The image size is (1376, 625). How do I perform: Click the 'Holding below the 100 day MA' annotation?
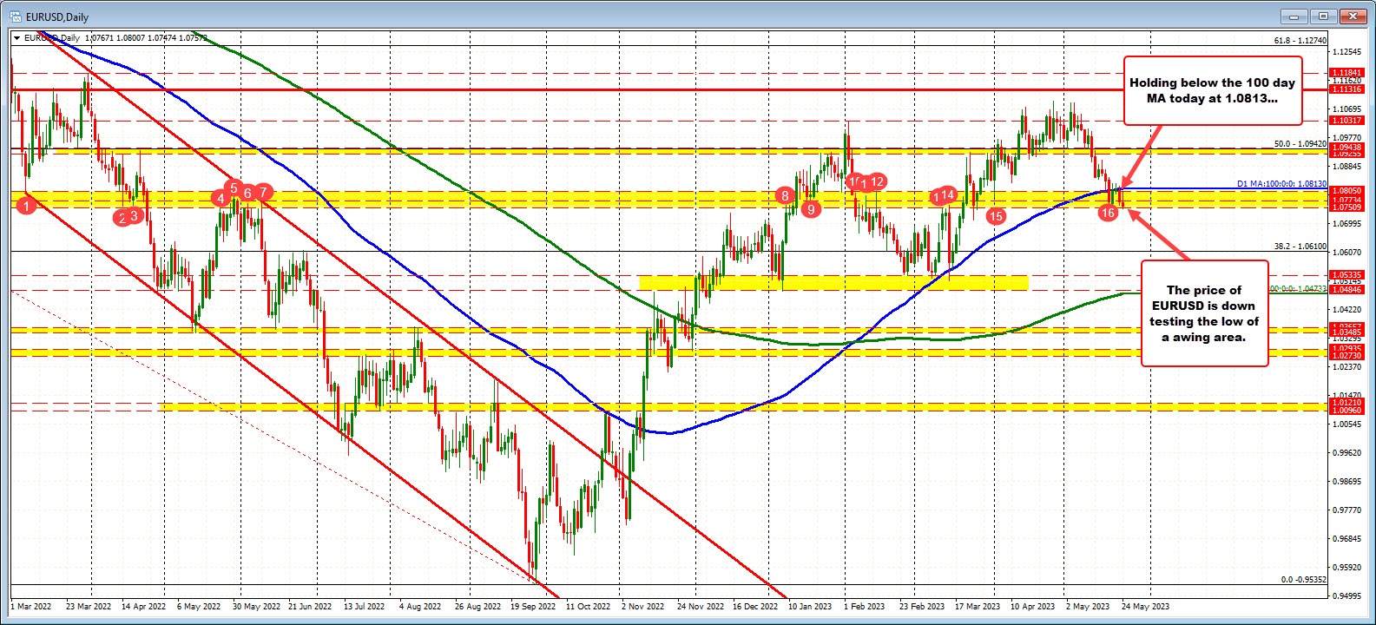[1213, 91]
